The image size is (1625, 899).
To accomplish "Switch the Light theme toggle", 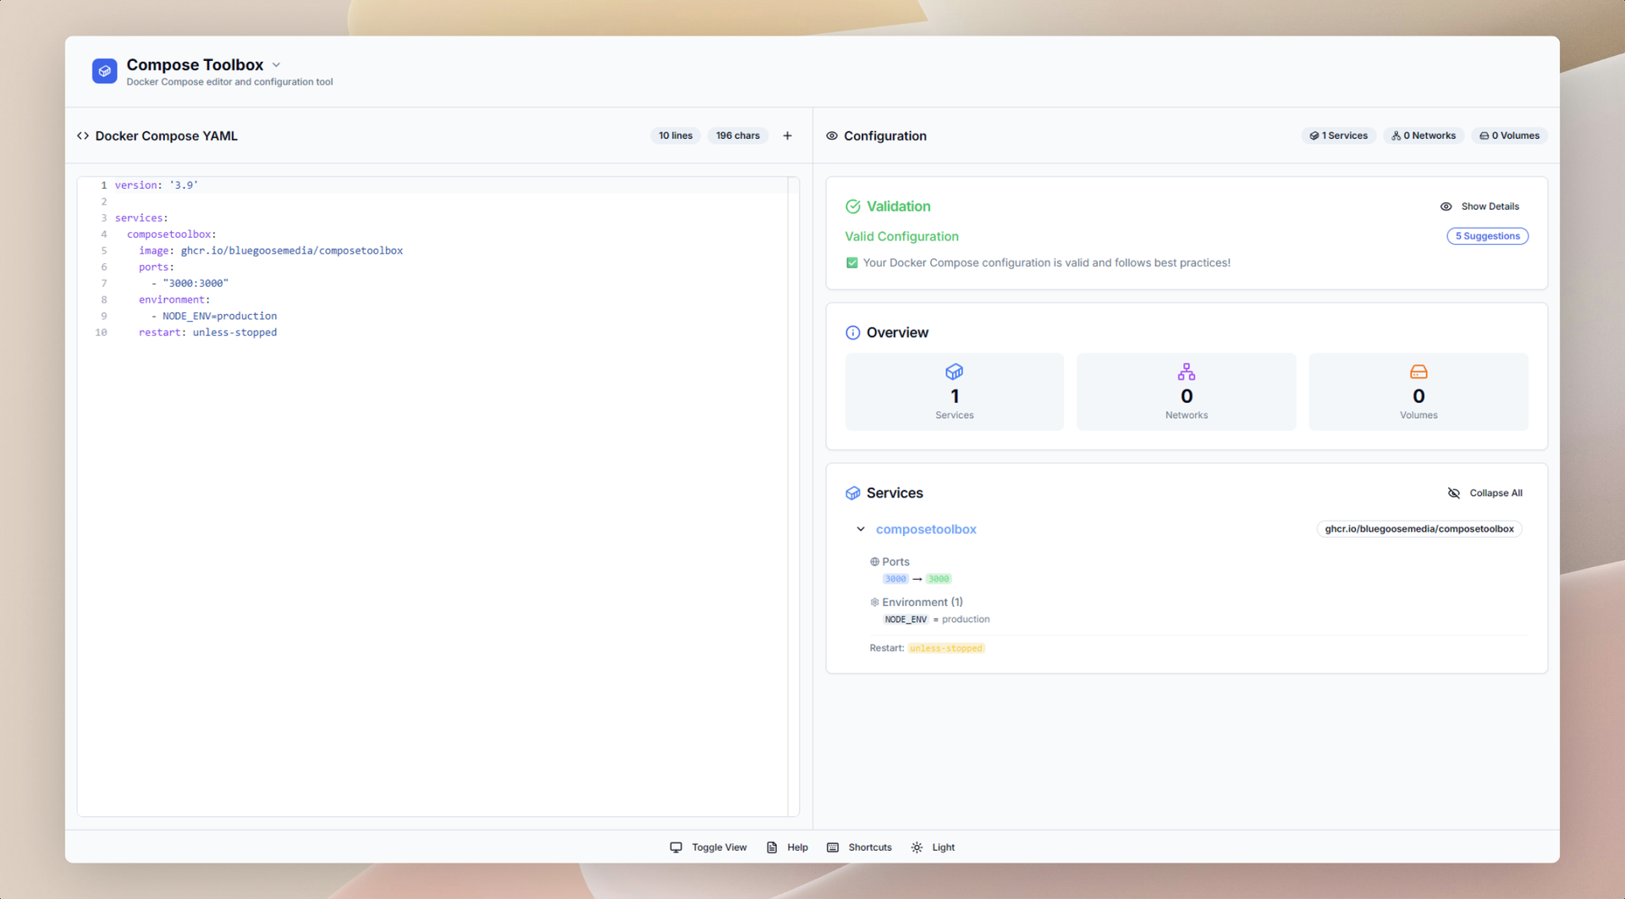I will click(x=933, y=847).
